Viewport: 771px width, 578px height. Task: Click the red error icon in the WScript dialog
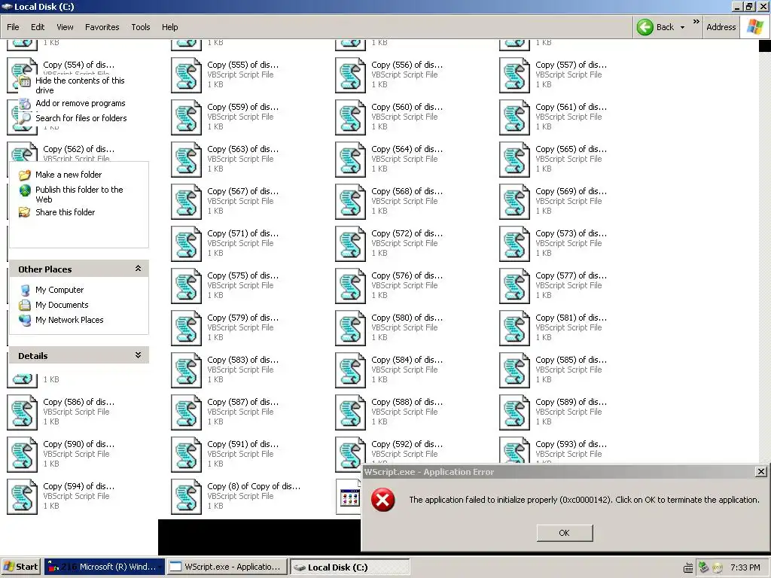point(382,500)
